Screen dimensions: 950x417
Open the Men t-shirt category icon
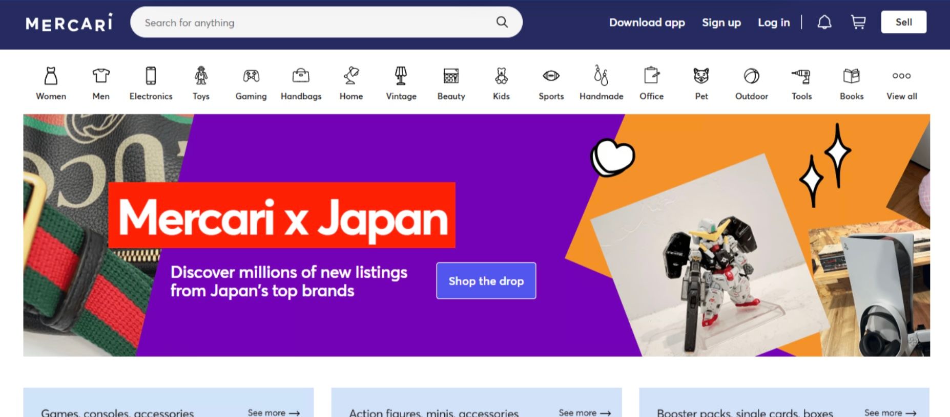101,76
